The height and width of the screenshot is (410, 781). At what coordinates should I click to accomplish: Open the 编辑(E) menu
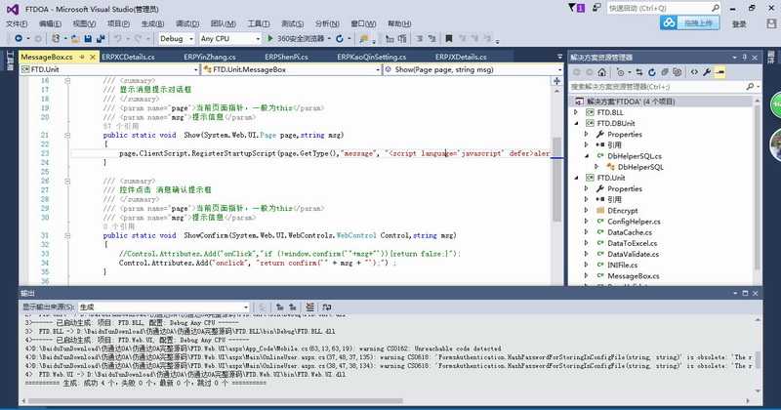[50, 23]
